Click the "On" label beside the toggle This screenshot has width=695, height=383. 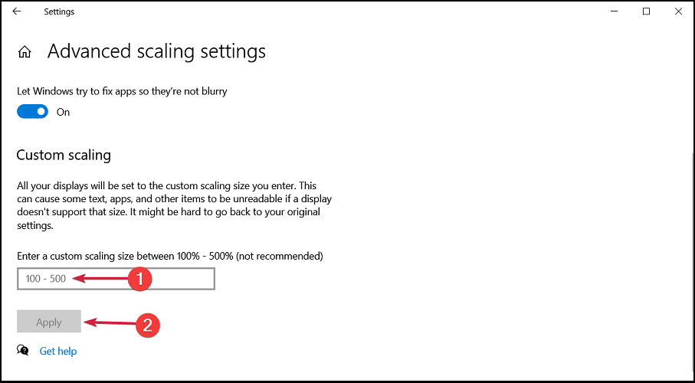(63, 112)
